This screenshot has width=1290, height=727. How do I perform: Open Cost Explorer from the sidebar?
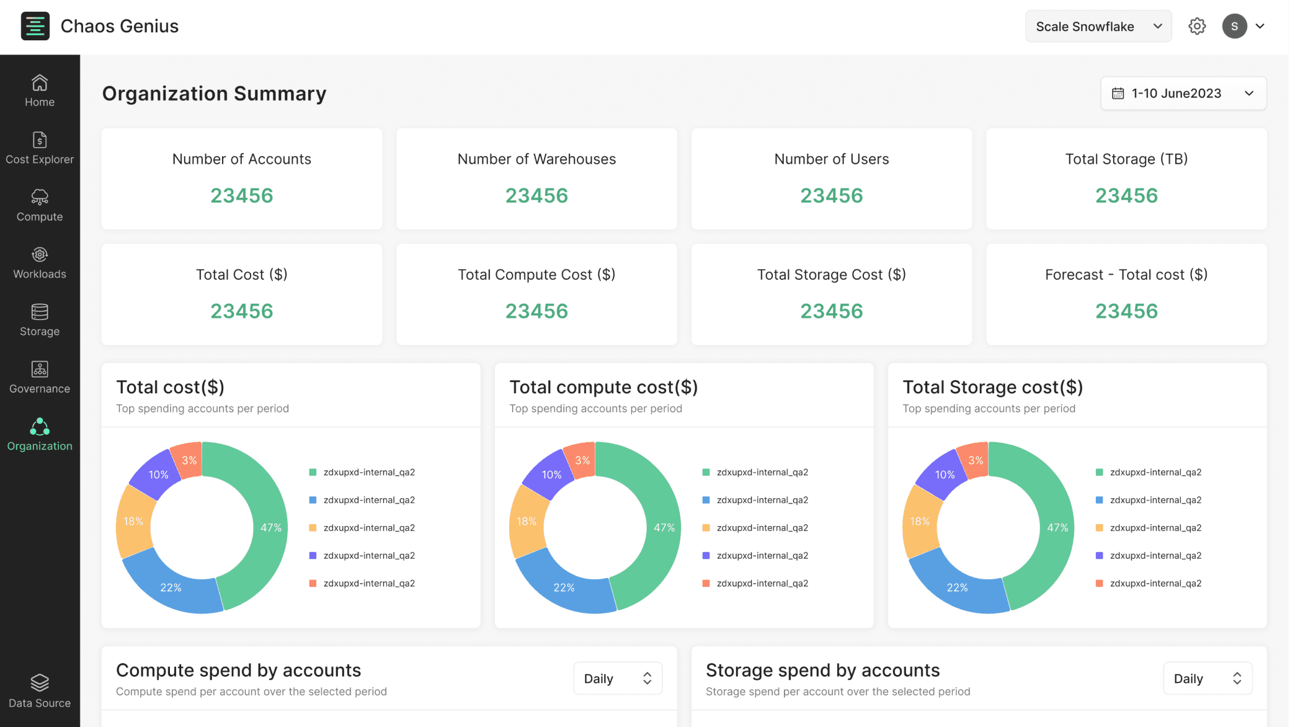pyautogui.click(x=40, y=148)
